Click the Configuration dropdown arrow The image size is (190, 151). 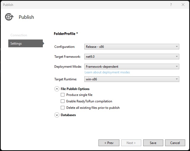177,46
